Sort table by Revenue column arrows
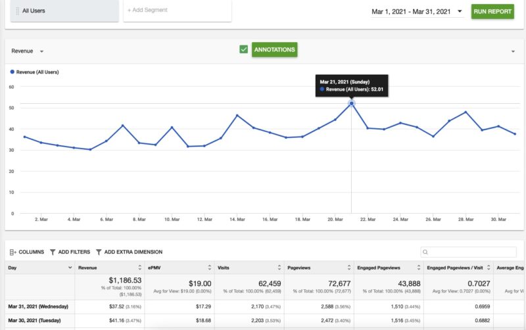Image resolution: width=526 pixels, height=330 pixels. (x=139, y=268)
